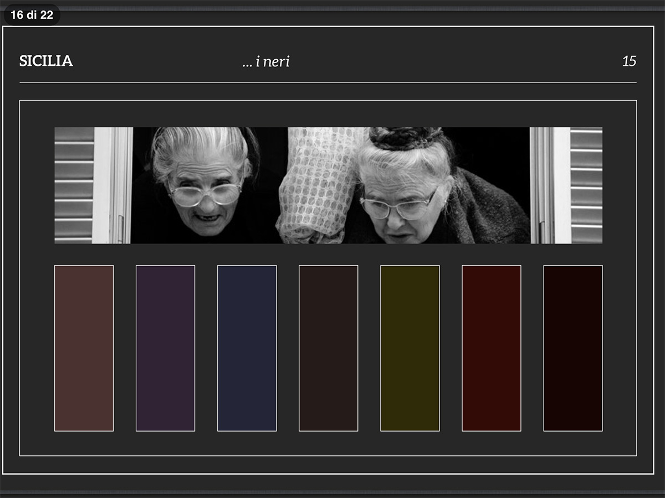This screenshot has height=498, width=665.
Task: Click the left woman's eyeglasses
Action: [205, 194]
